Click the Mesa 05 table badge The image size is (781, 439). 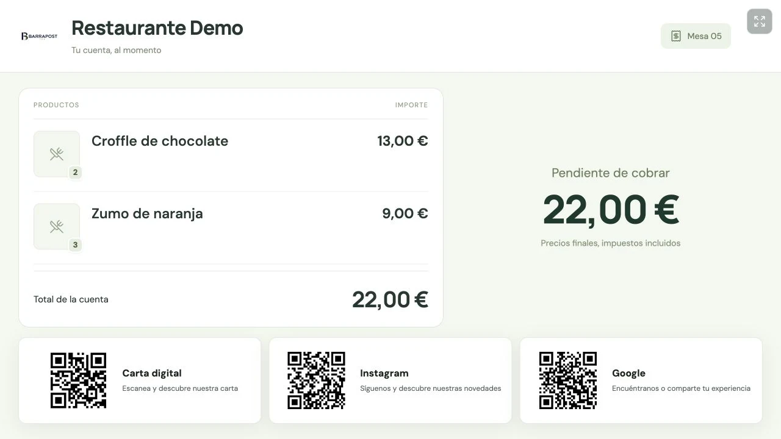696,36
